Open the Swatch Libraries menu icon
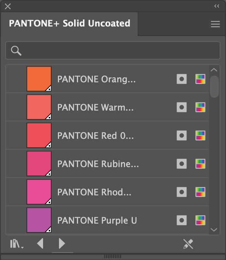 click(16, 244)
